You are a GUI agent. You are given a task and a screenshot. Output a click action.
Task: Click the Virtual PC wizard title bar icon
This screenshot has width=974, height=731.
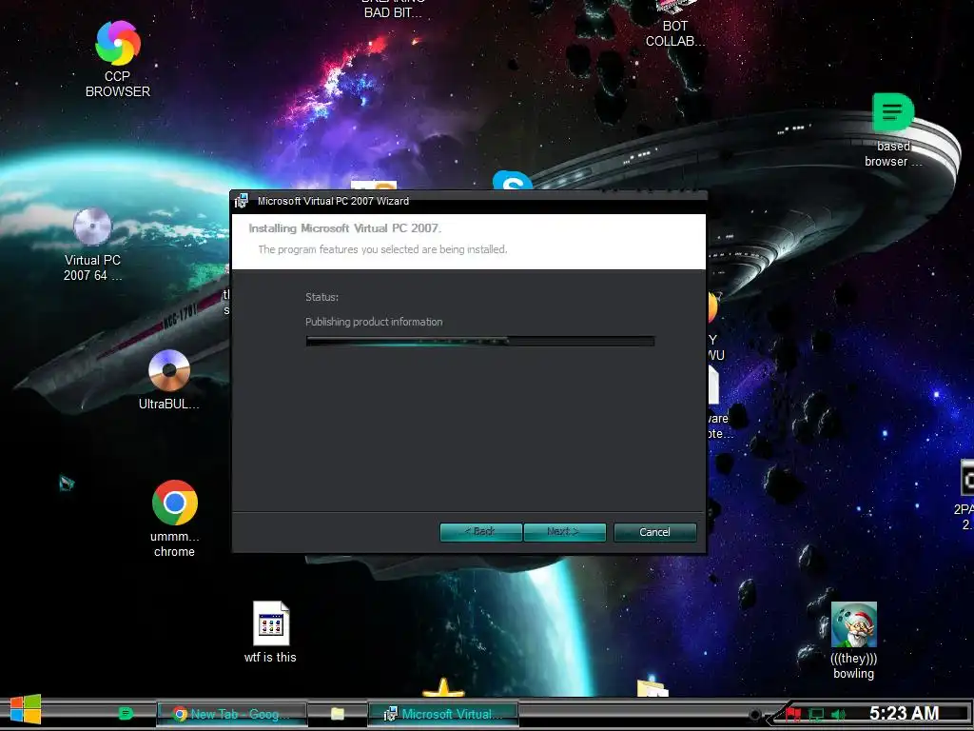(241, 201)
